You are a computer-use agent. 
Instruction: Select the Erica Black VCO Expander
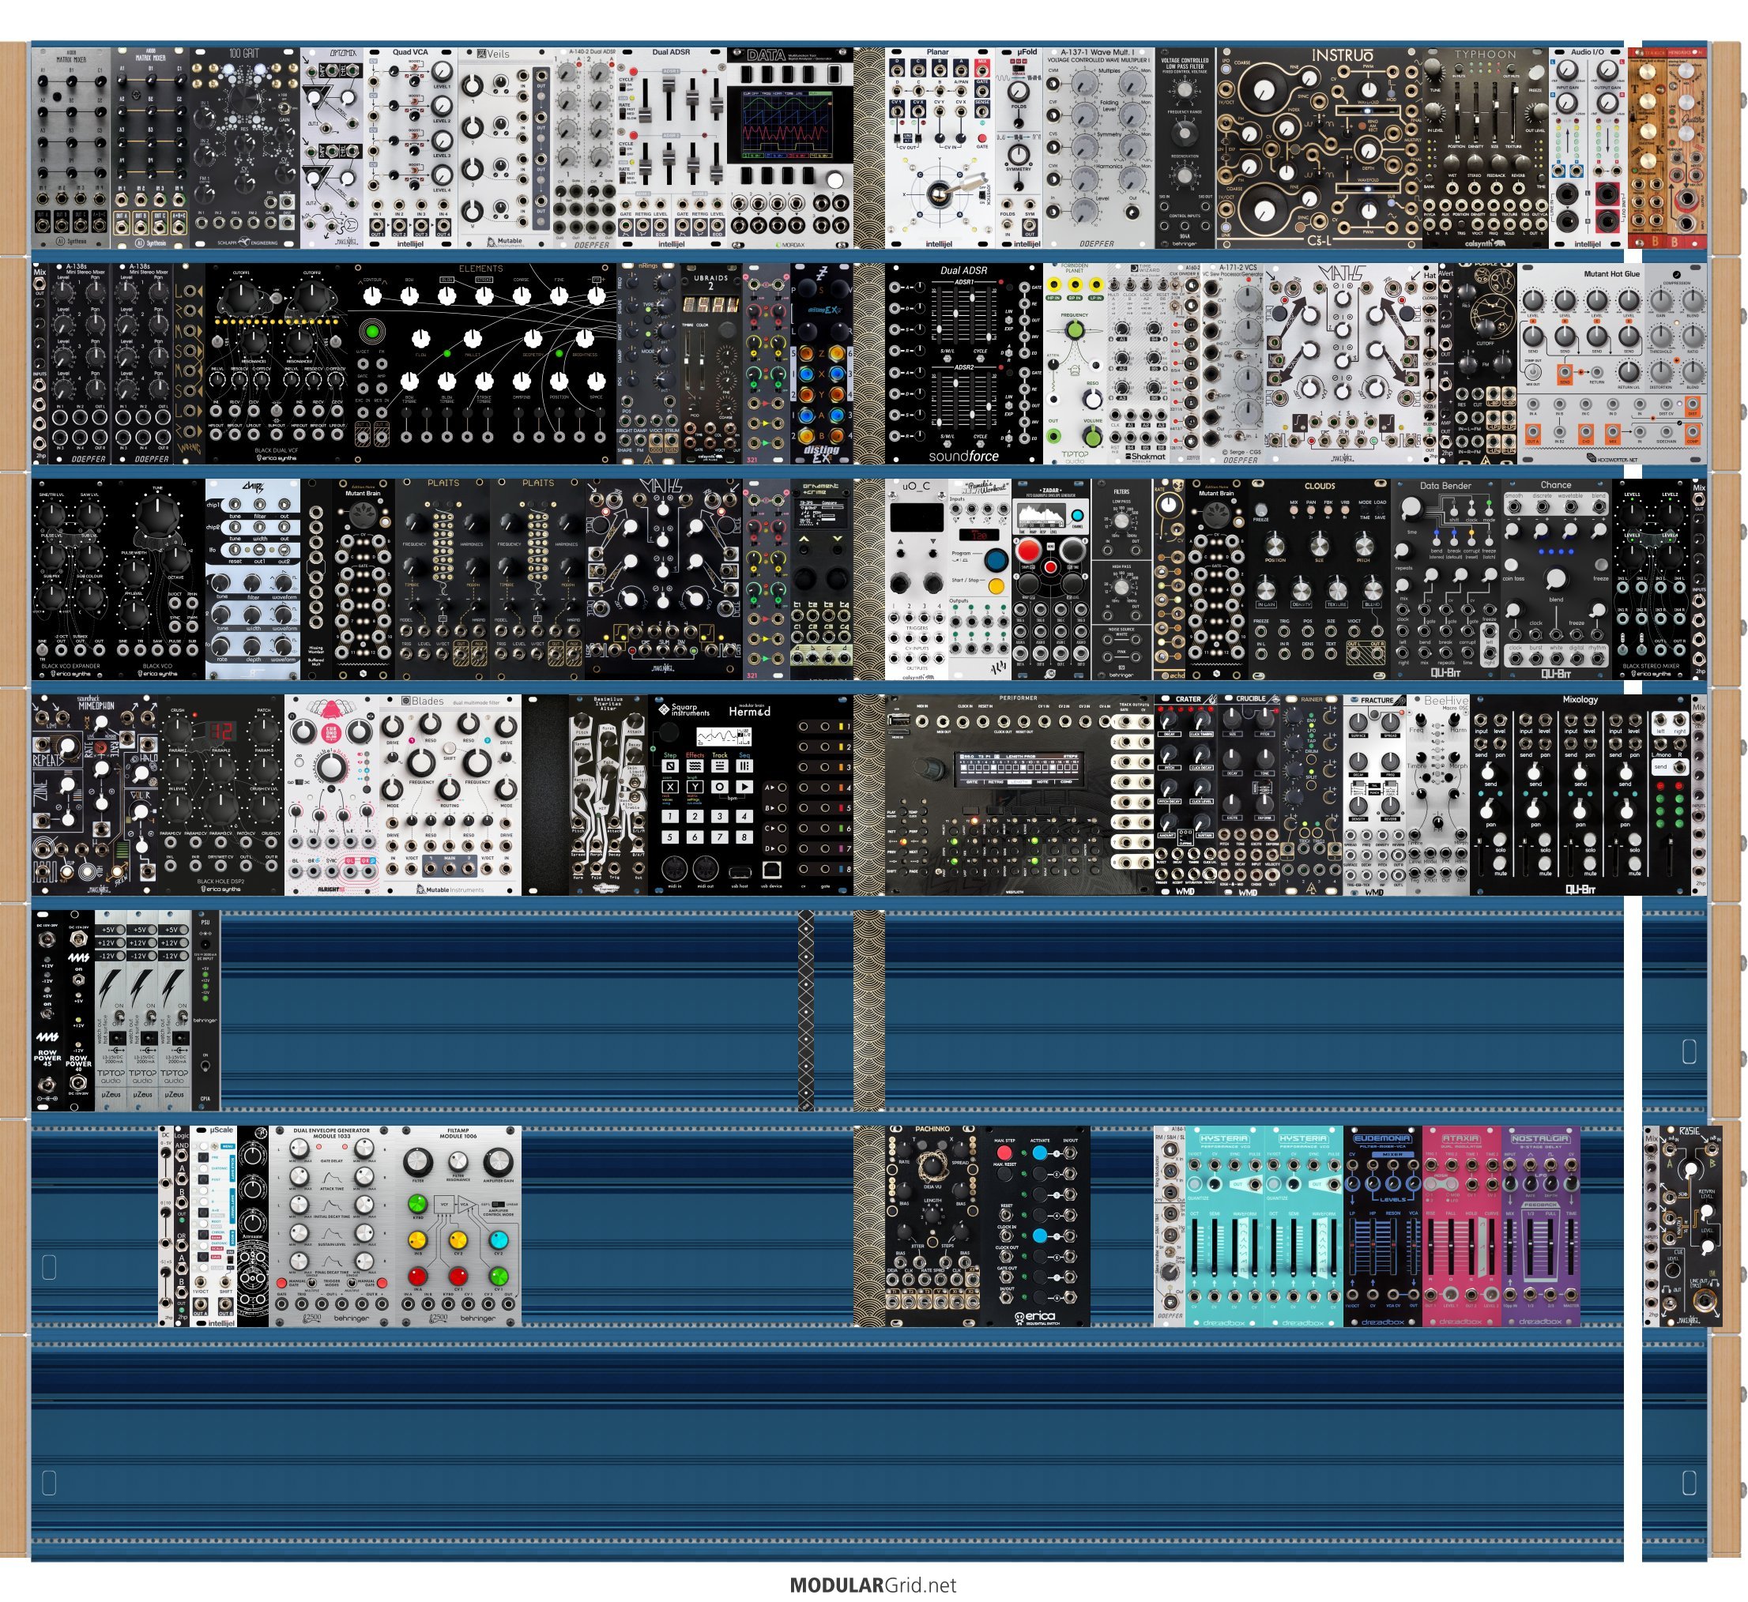[x=72, y=579]
